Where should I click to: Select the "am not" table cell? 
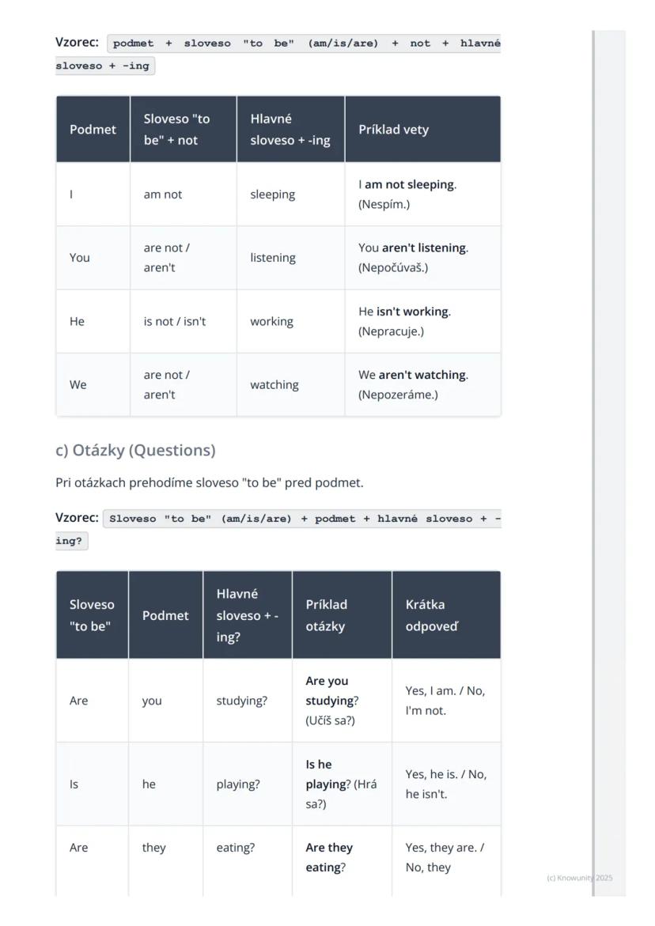[163, 195]
